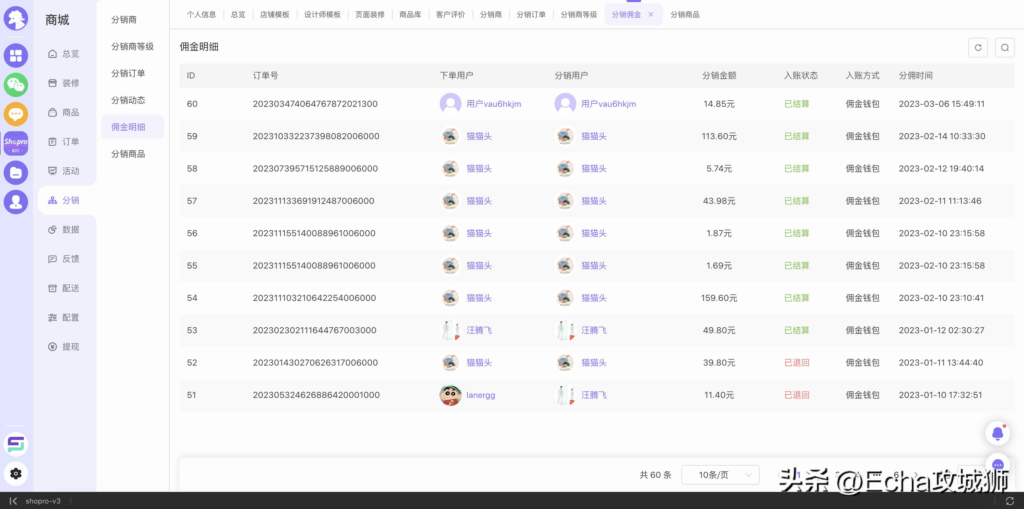
Task: Open search using the magnifier icon
Action: tap(1005, 47)
